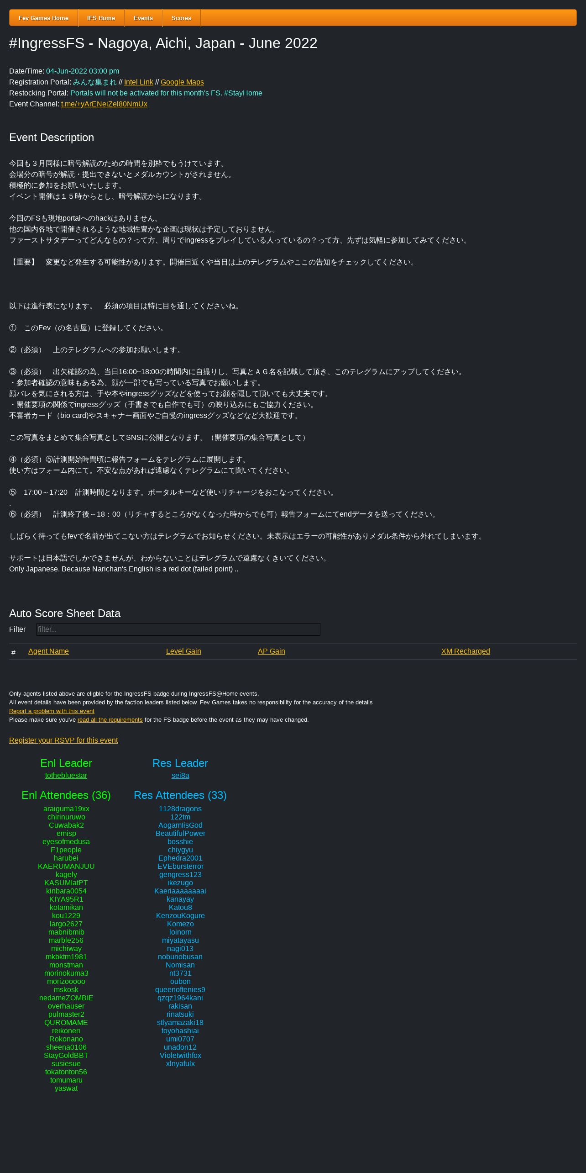
Task: Click the score sheet filter field
Action: pos(178,629)
